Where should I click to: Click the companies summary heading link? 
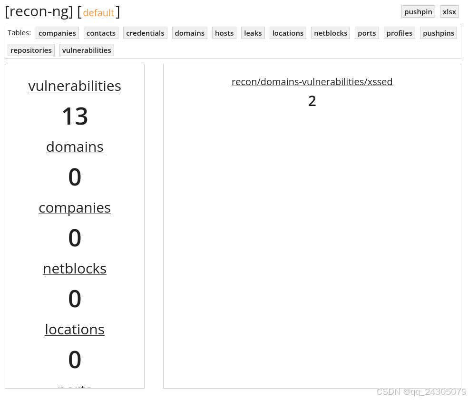coord(75,208)
